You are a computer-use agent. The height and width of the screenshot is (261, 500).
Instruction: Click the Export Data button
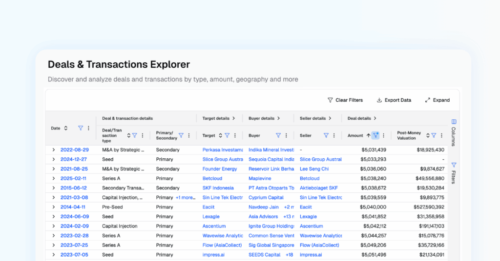pos(394,100)
